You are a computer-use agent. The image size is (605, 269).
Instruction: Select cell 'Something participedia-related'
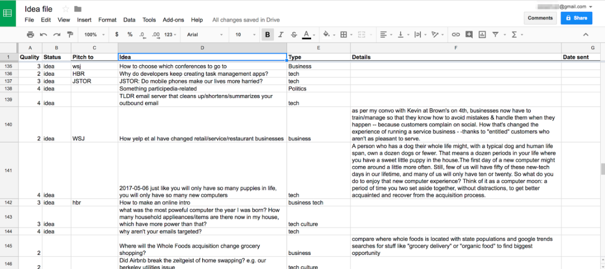202,88
